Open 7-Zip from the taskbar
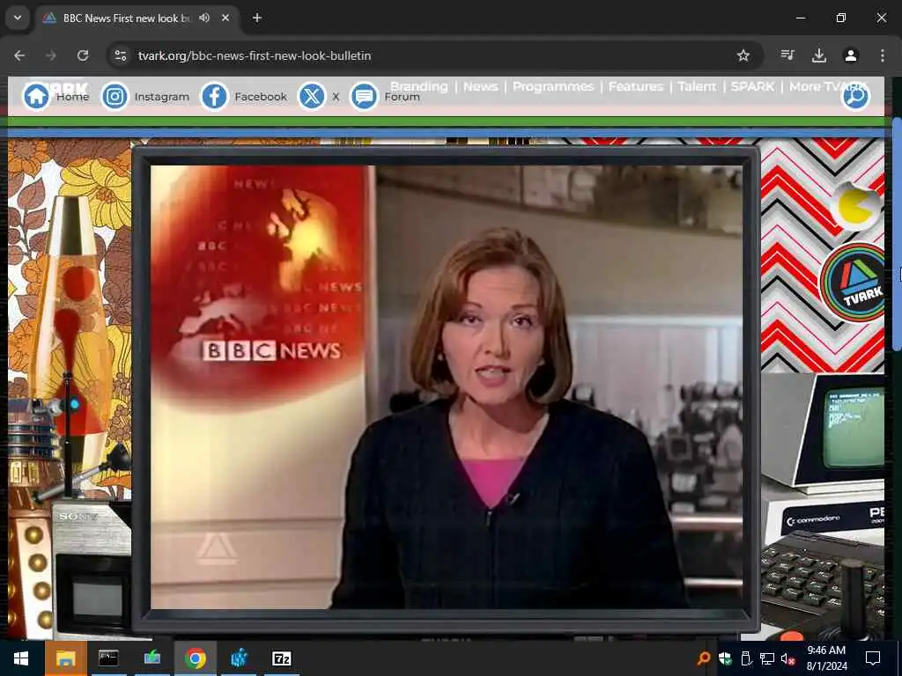 point(281,658)
